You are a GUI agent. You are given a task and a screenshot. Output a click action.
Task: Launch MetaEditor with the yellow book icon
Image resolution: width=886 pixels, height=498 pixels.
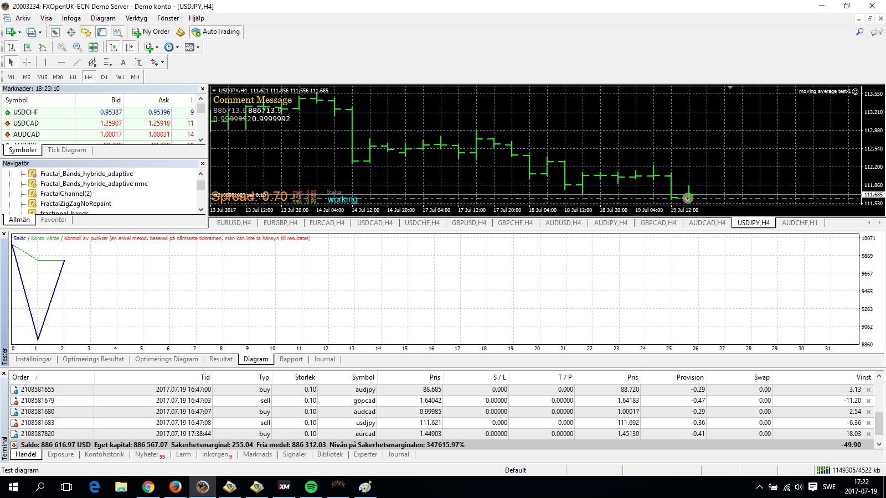[x=181, y=32]
